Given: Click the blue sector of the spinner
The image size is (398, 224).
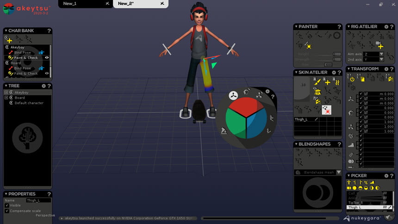Looking at the screenshot, I should coord(256,123).
